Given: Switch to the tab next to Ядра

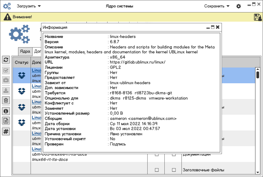Looking at the screenshot, I should coord(37,51).
